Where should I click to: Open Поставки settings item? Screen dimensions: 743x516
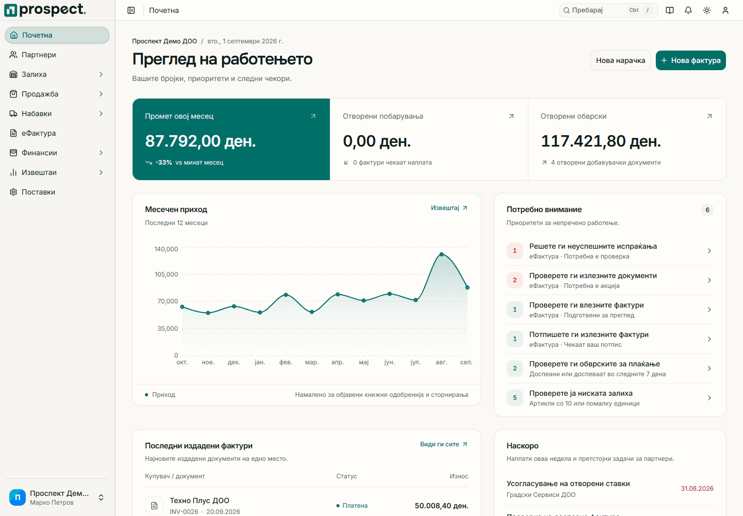(x=57, y=192)
